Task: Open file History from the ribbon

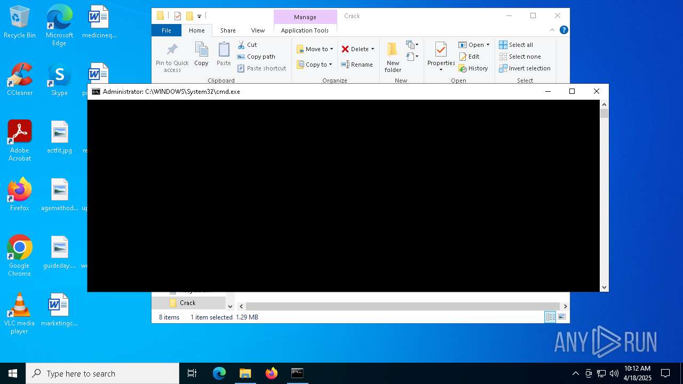Action: pyautogui.click(x=473, y=68)
